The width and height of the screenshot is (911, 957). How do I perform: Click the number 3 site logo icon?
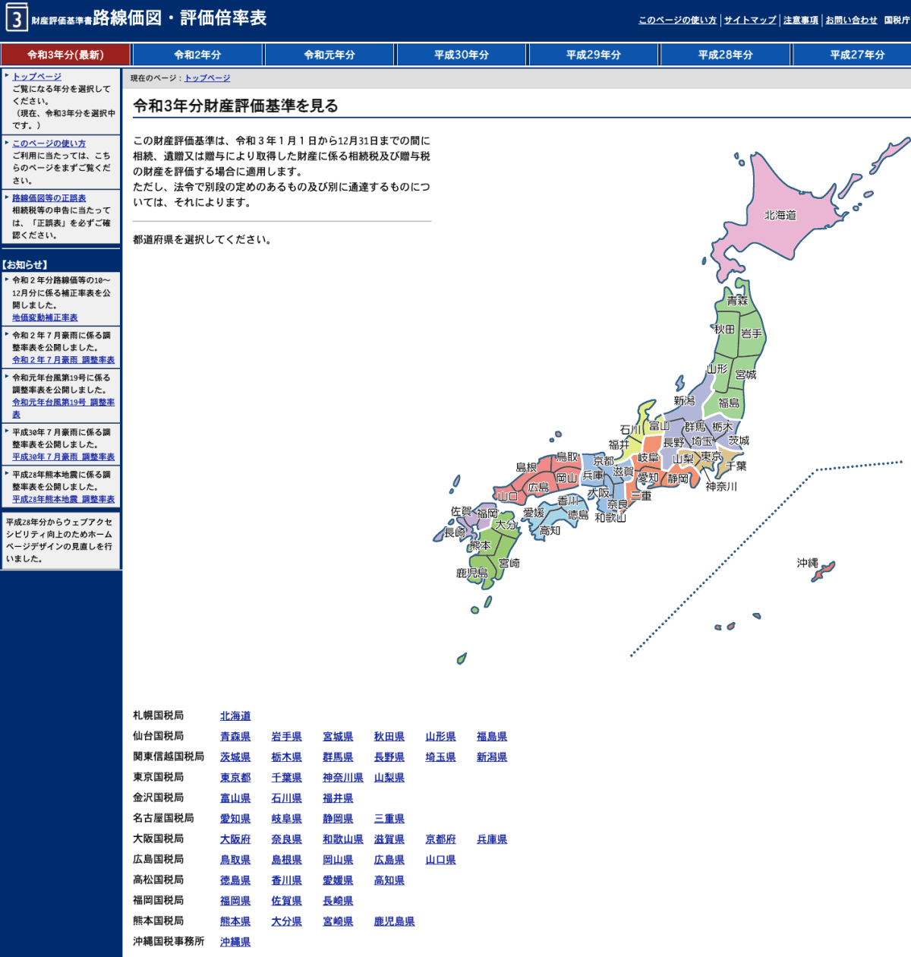click(16, 18)
